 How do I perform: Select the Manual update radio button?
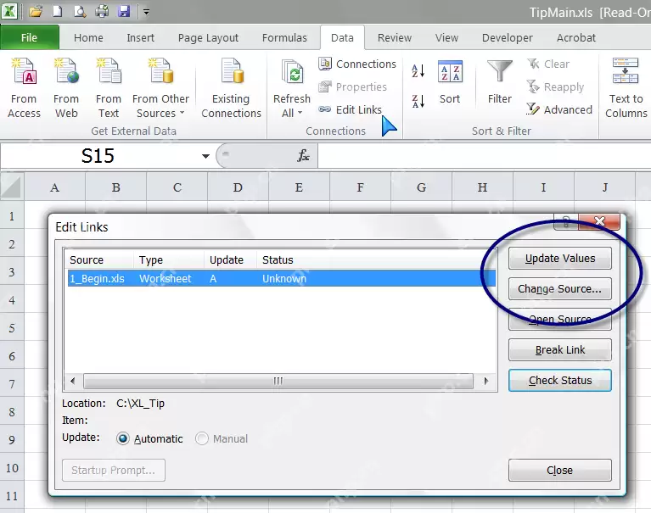pos(202,438)
